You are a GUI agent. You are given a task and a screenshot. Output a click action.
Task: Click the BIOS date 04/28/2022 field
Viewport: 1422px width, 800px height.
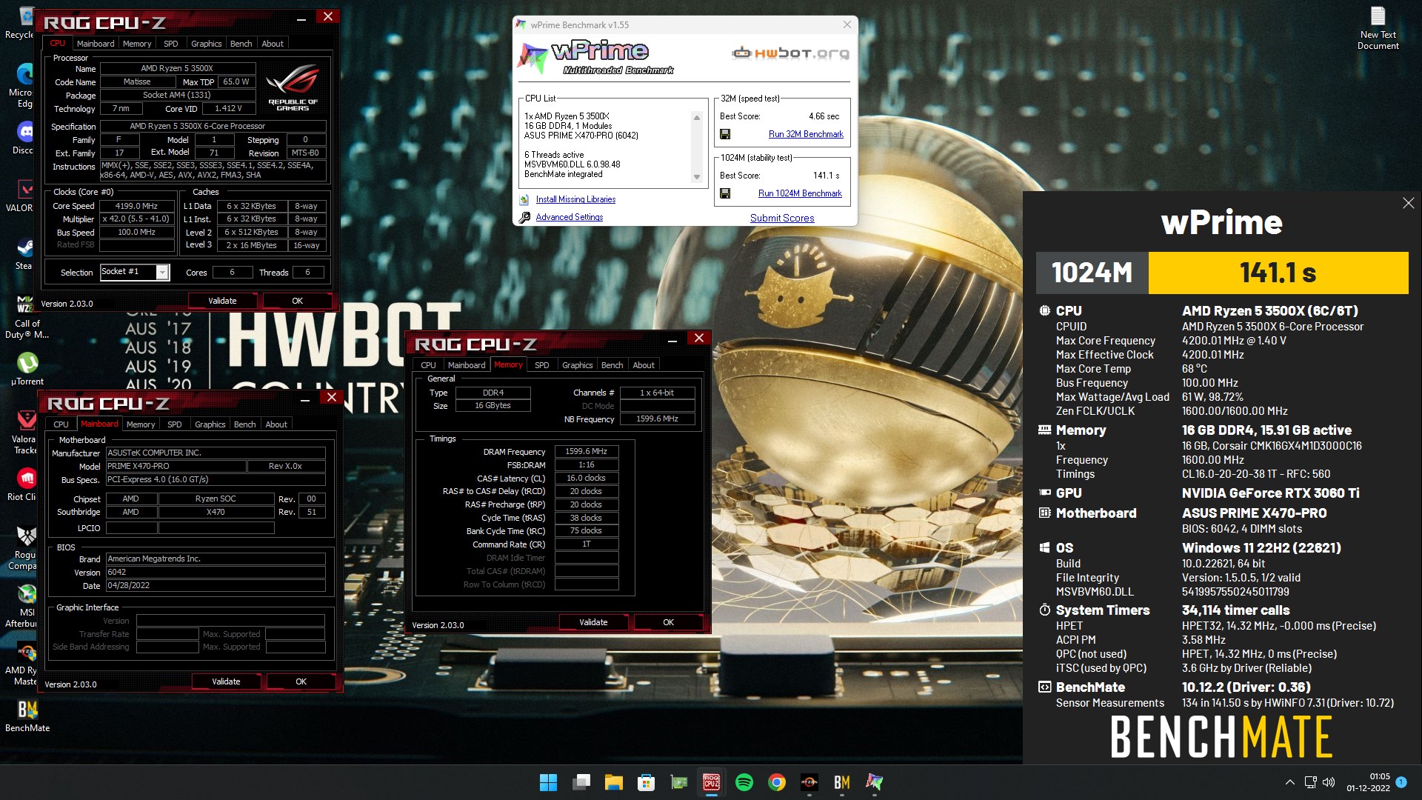pos(215,585)
